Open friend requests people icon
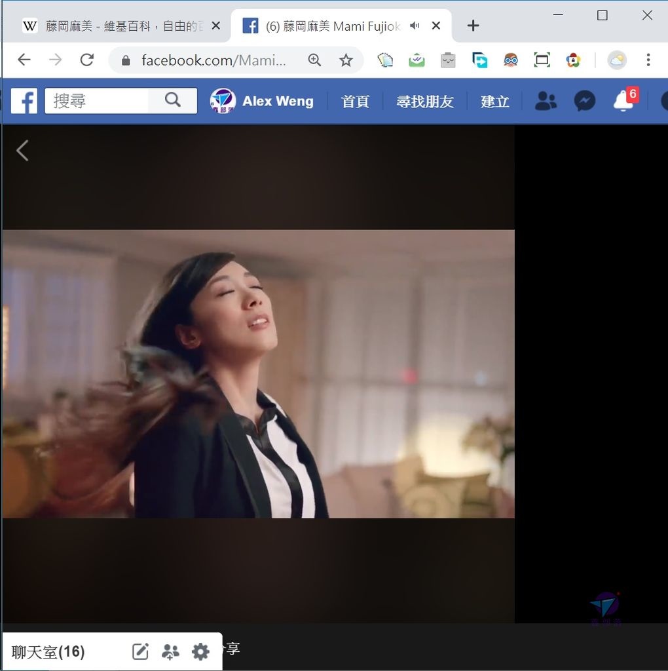The height and width of the screenshot is (671, 668). click(546, 101)
